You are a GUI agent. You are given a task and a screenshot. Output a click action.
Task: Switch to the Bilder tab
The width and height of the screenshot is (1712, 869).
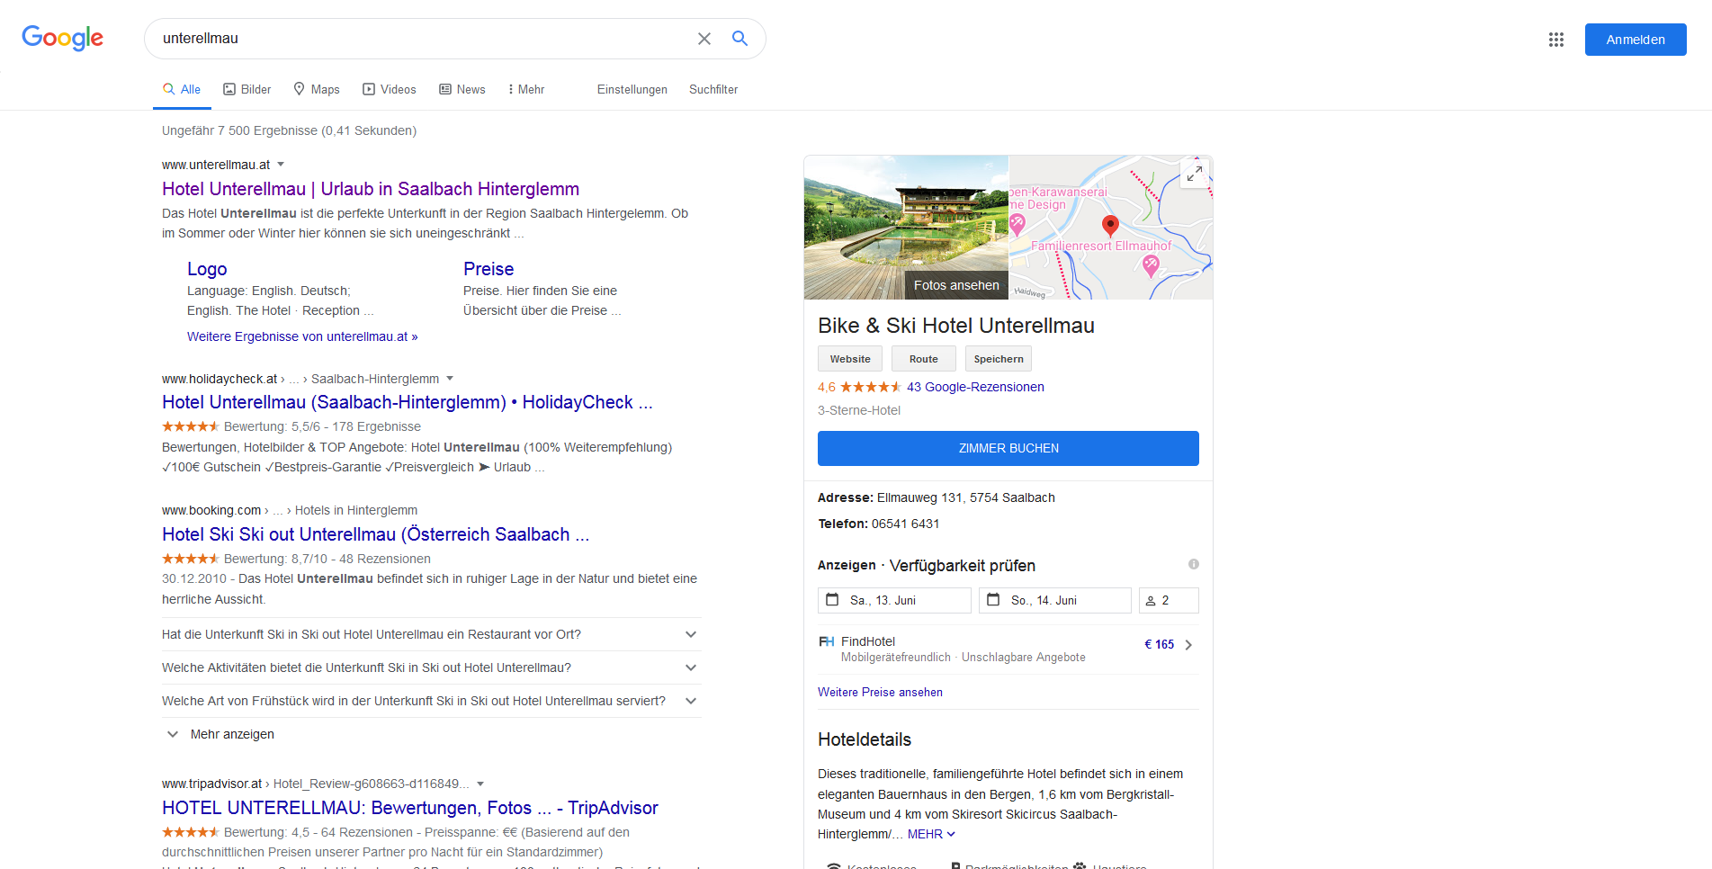[x=247, y=89]
